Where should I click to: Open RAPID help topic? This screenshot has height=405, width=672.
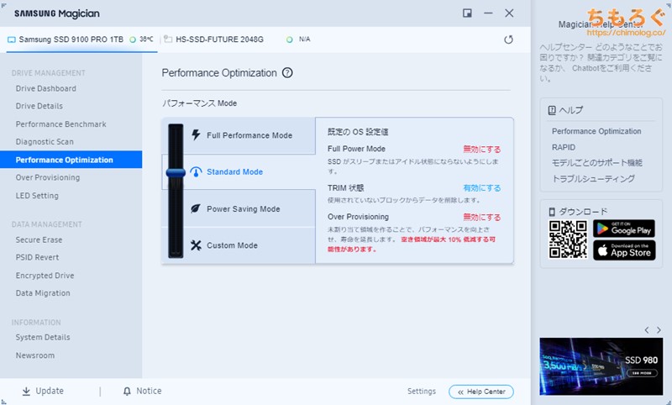[x=564, y=147]
